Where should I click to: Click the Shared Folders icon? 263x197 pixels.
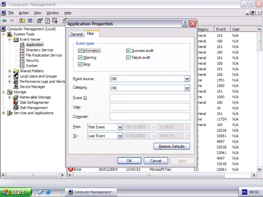(x=16, y=71)
